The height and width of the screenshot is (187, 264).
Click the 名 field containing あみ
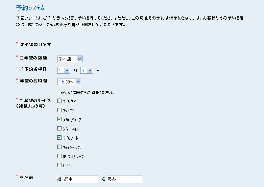[x=125, y=179]
